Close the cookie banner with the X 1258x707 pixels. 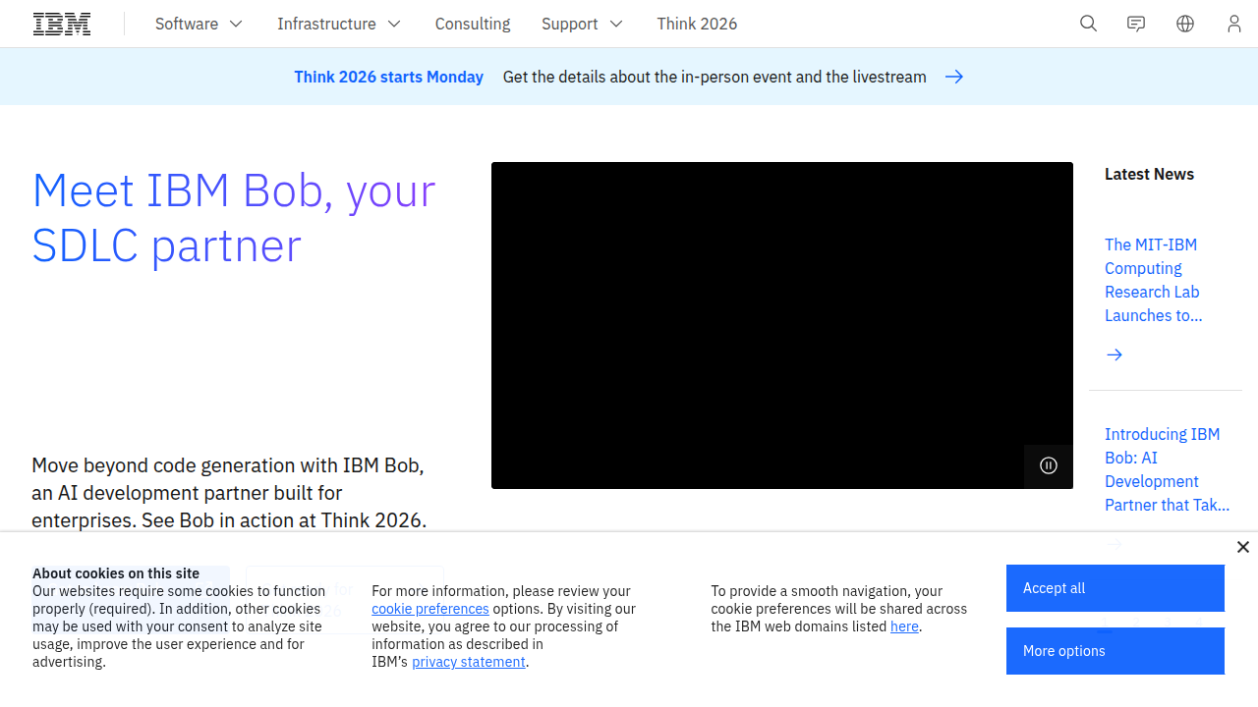point(1243,547)
